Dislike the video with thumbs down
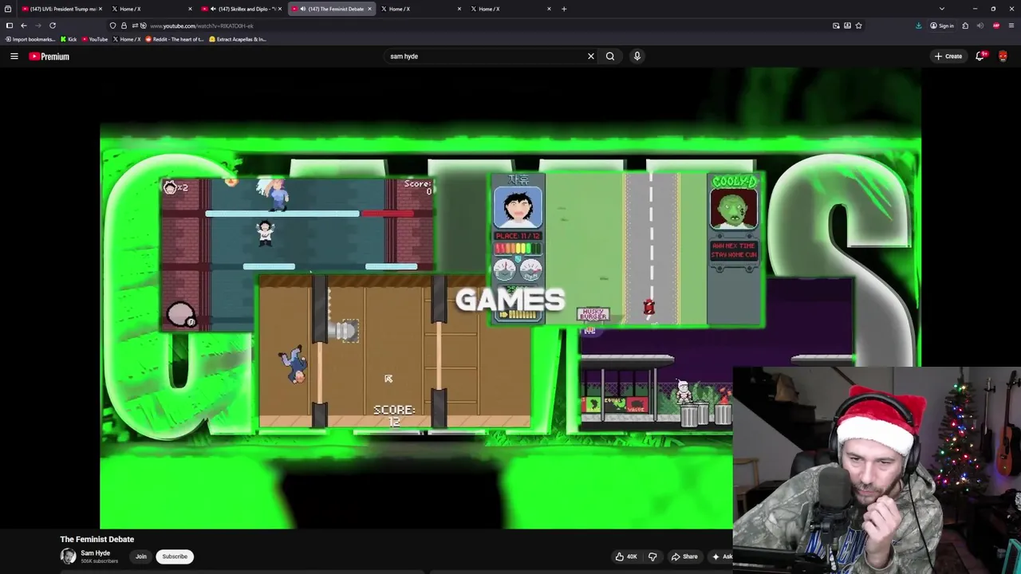 (652, 556)
